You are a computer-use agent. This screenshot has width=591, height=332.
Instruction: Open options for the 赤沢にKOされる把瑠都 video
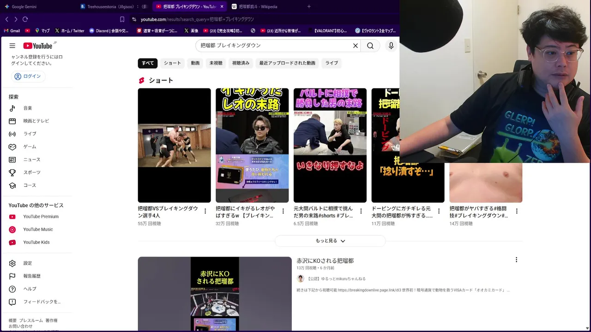tap(516, 260)
